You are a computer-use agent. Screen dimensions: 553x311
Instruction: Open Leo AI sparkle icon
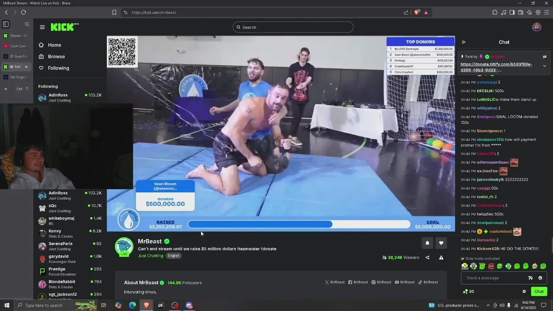[529, 13]
